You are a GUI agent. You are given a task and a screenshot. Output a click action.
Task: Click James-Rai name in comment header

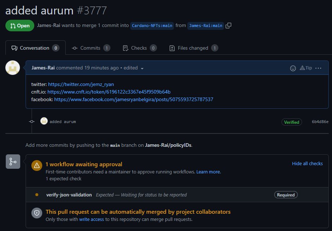pyautogui.click(x=43, y=68)
